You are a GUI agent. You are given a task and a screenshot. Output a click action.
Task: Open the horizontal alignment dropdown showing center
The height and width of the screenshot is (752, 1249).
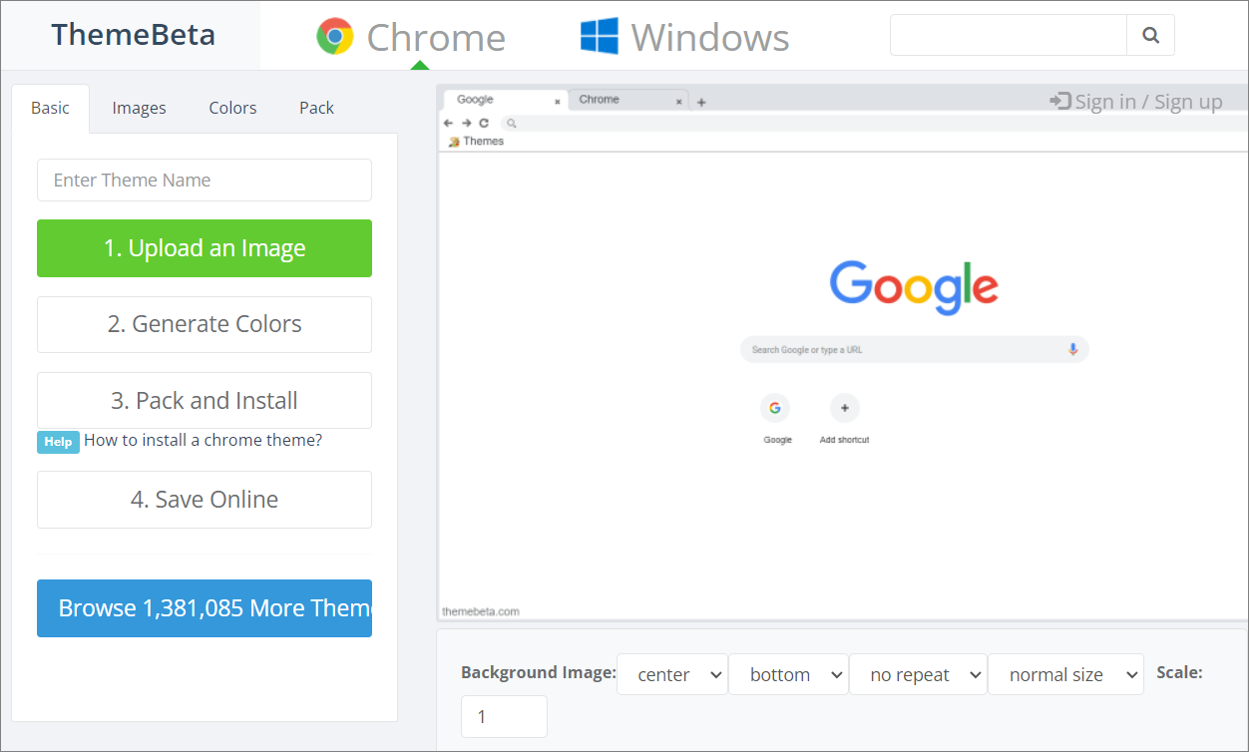(672, 674)
